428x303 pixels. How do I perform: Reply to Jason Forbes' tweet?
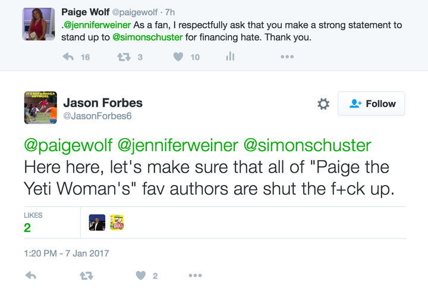point(31,276)
